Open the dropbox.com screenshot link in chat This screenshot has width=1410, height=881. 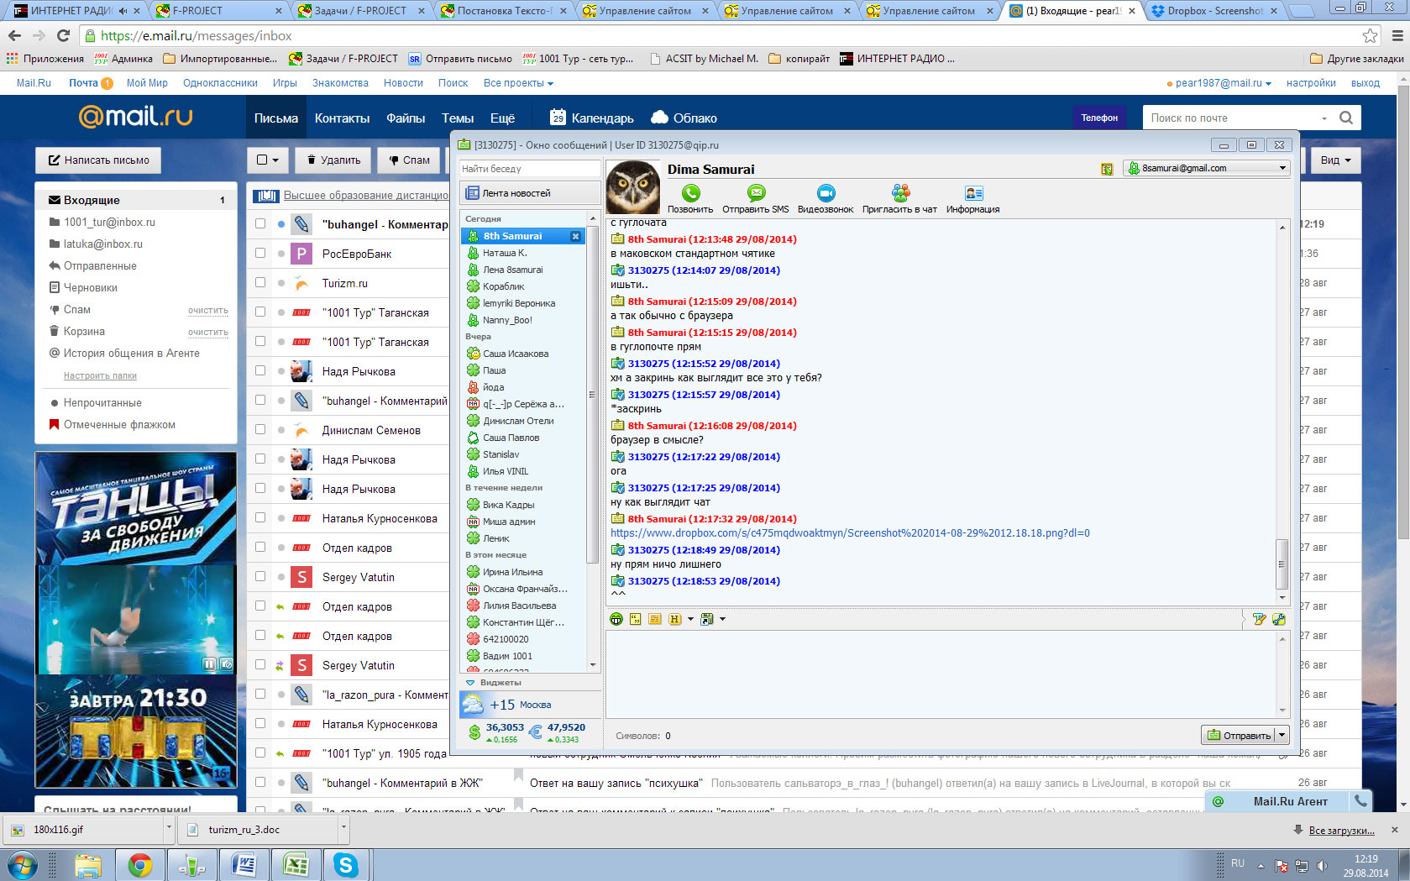tap(850, 533)
